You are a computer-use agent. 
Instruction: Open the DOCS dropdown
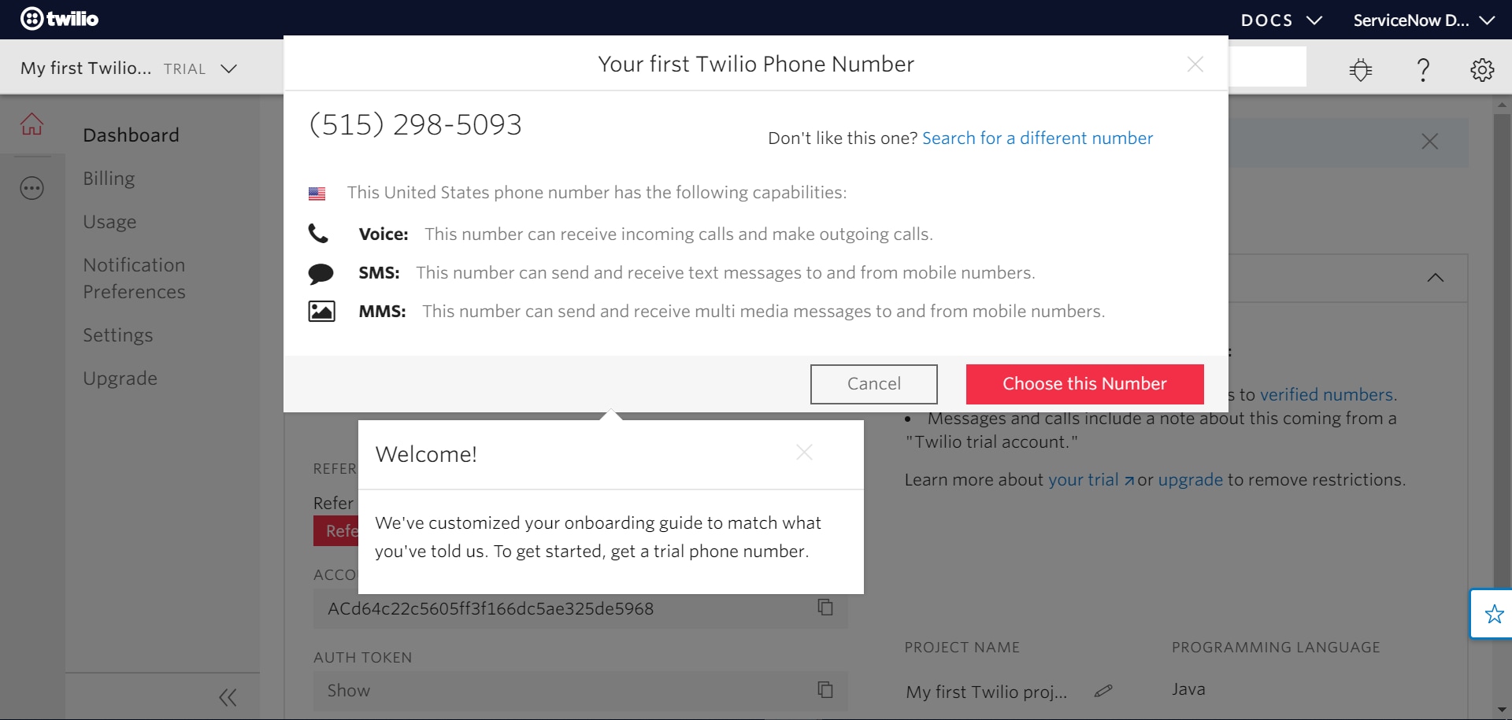click(x=1280, y=20)
